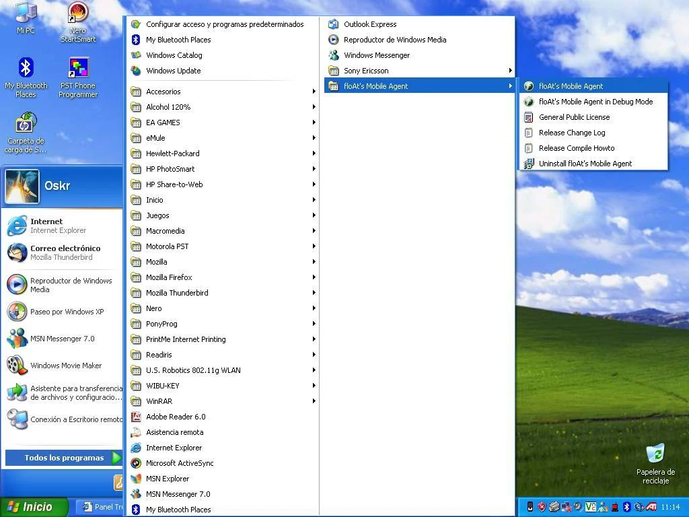Open the PST Phone Programmer desktop icon

78,77
